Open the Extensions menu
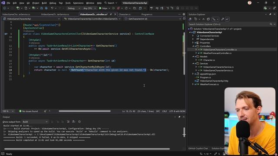Image resolution: width=278 pixels, height=156 pixels. point(78,3)
